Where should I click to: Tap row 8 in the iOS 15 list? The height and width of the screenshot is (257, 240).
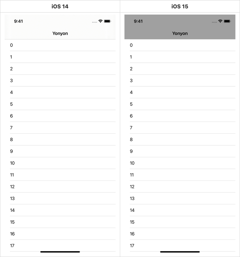tap(180, 140)
